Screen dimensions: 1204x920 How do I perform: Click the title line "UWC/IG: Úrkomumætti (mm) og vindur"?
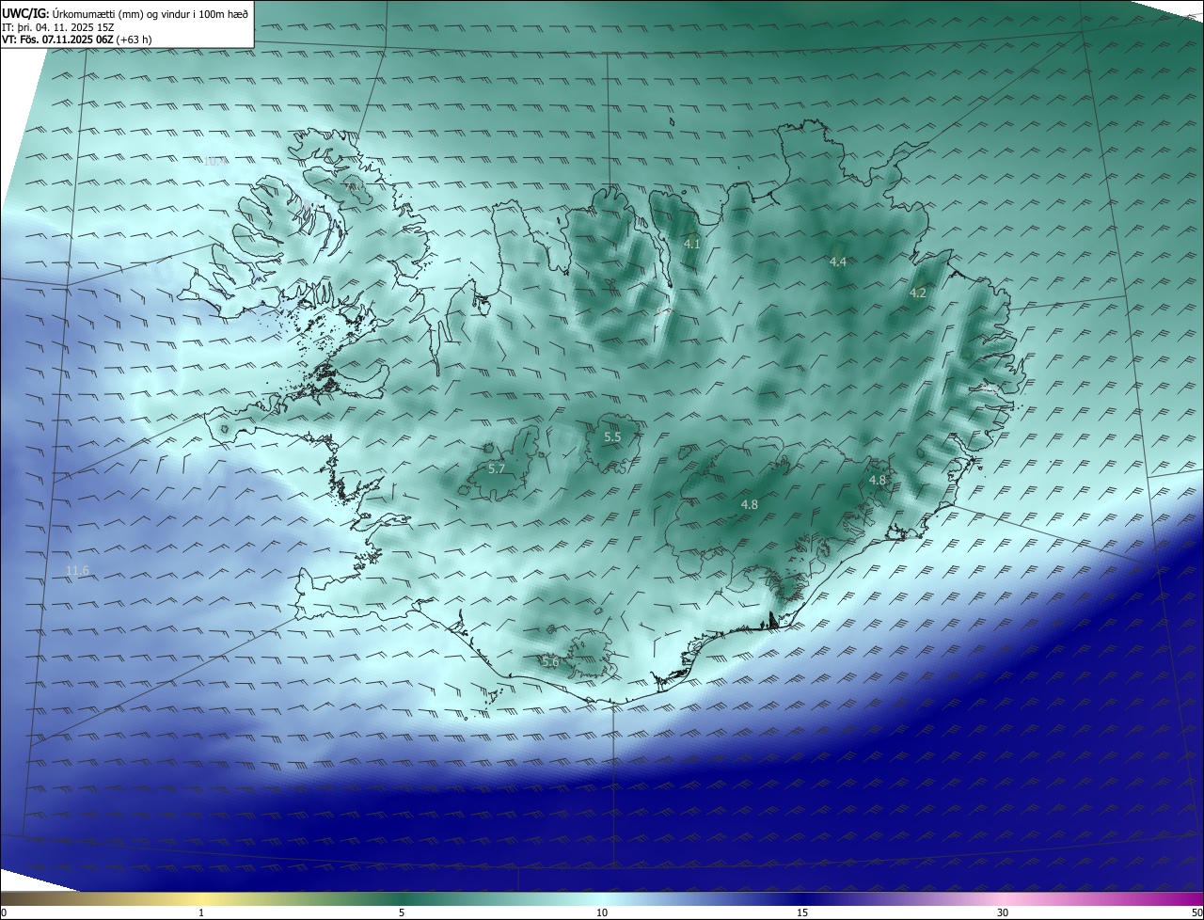[x=125, y=14]
